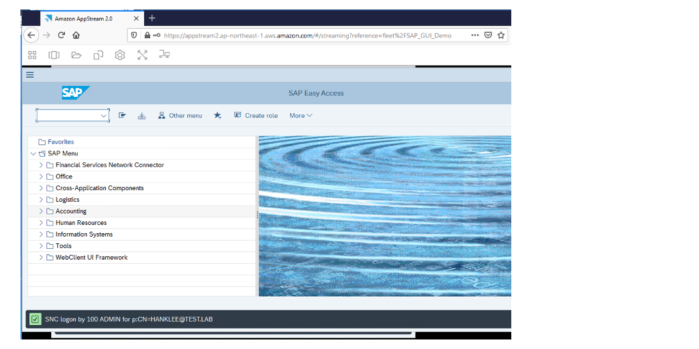699x349 pixels.
Task: Click the browser address bar URL
Action: pos(308,35)
